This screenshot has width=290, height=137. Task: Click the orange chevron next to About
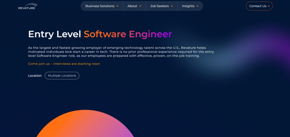click(x=140, y=6)
